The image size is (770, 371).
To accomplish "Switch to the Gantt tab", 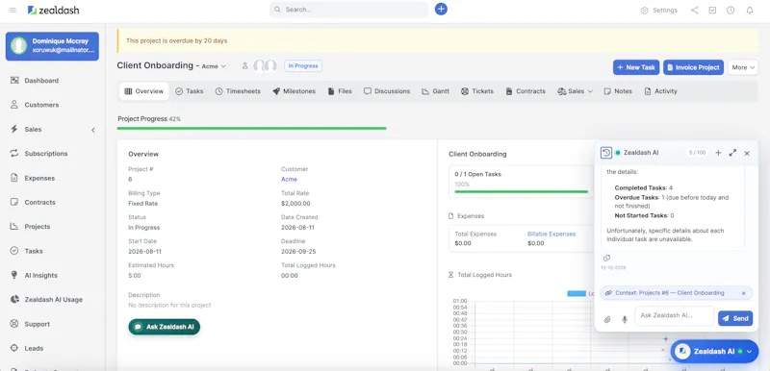I will point(435,91).
